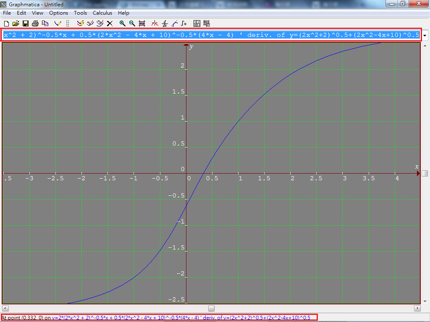This screenshot has height=322, width=430.
Task: Click the Zoom Out magnifier icon
Action: 132,23
